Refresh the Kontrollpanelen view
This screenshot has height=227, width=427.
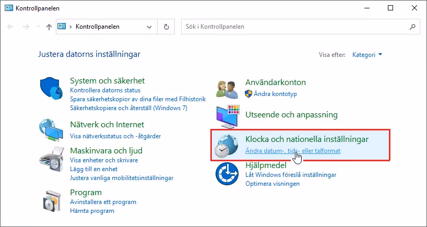(x=166, y=27)
